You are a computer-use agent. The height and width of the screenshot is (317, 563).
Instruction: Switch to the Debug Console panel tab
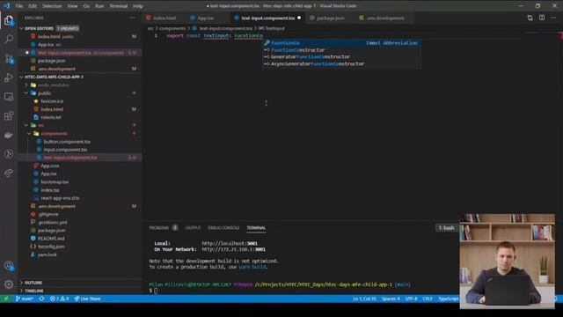coord(223,228)
